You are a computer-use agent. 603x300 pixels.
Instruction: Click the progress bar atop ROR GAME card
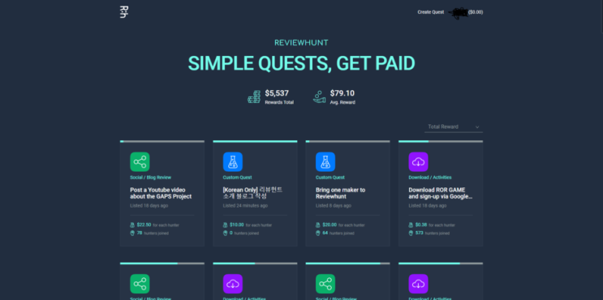[441, 141]
